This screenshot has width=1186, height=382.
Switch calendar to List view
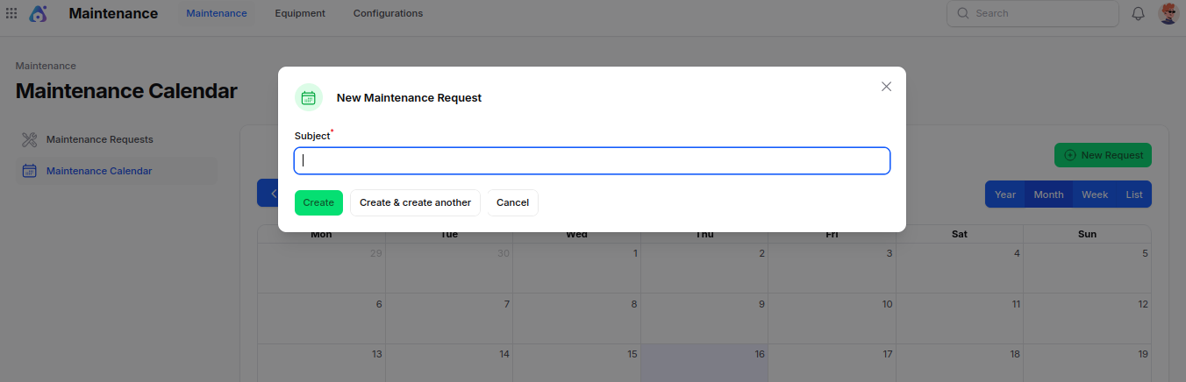[x=1134, y=195]
